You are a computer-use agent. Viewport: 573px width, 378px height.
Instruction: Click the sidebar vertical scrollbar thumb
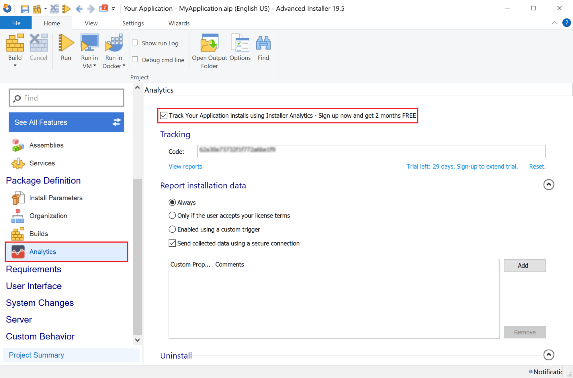point(138,257)
